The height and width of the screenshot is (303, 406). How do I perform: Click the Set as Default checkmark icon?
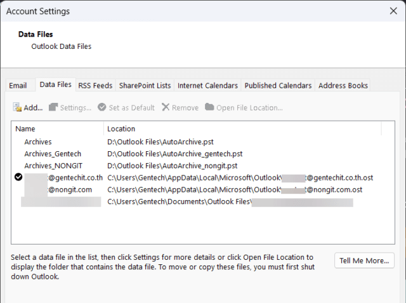pos(101,107)
